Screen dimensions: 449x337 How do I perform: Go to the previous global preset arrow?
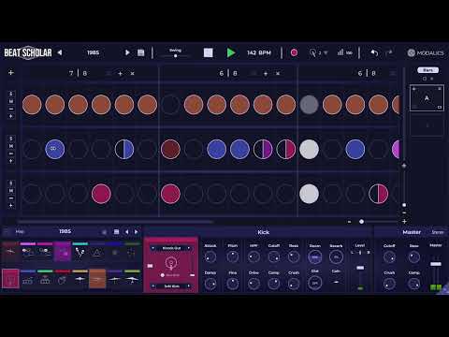tap(60, 52)
